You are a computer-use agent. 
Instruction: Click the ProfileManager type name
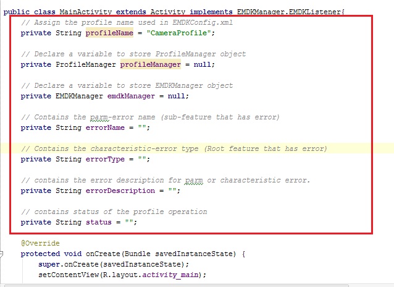point(85,64)
